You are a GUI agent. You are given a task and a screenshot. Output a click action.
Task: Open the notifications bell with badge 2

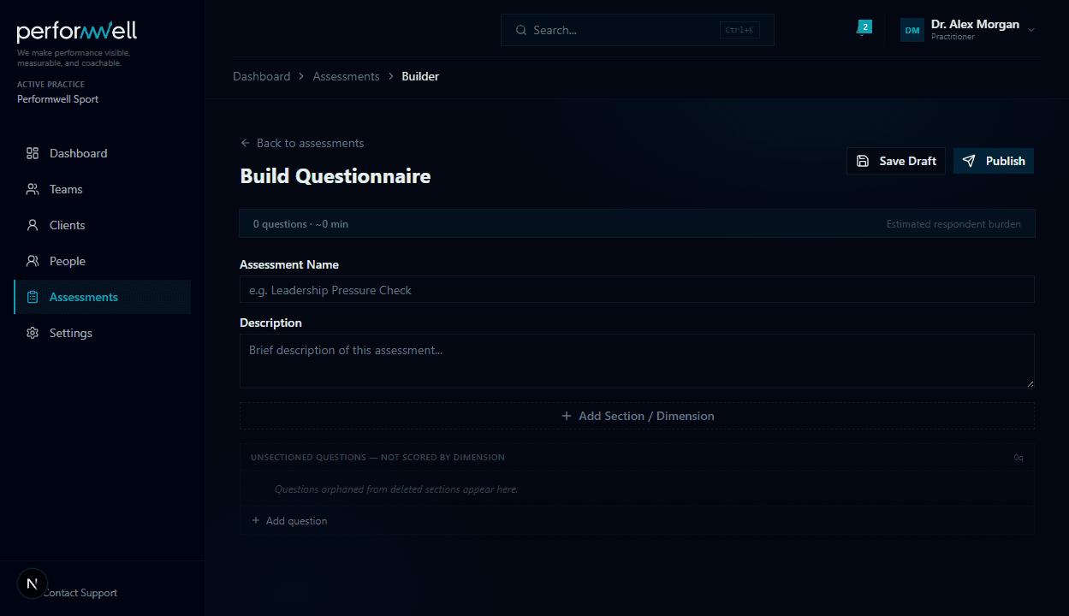(862, 30)
